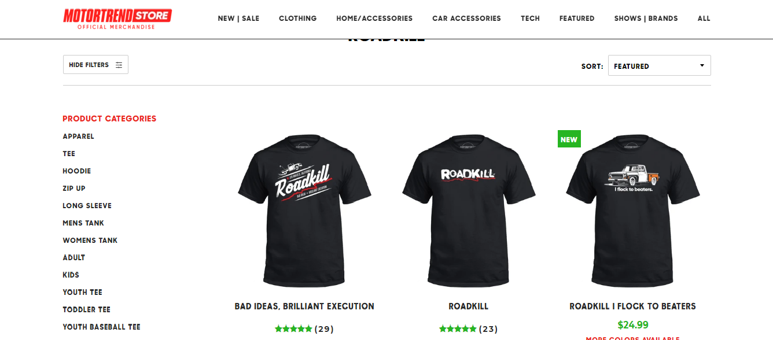Open Bad Ideas, Brilliant Execution product title
The image size is (773, 340).
(x=304, y=306)
